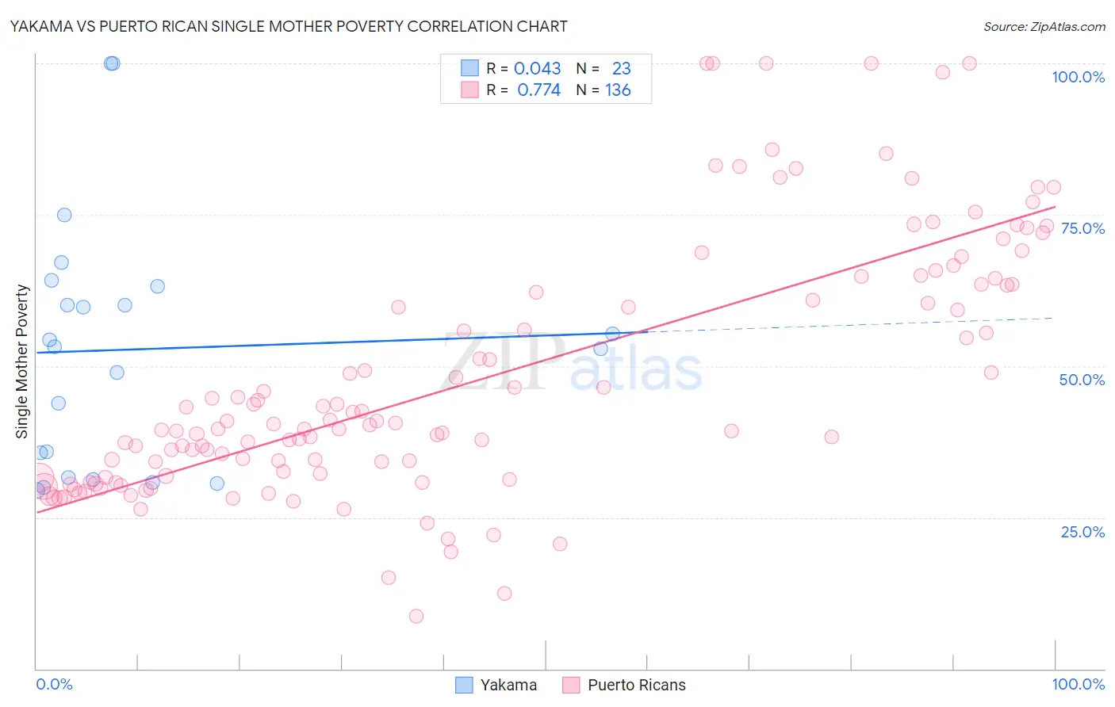The width and height of the screenshot is (1115, 707).
Task: Click the N value 23 in legend
Action: coord(621,68)
